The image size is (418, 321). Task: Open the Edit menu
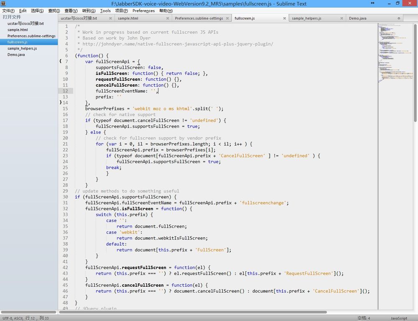pos(23,11)
